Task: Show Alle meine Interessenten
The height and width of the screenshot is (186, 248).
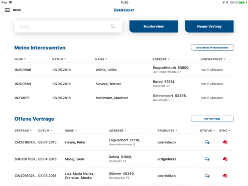Action: 212,48
